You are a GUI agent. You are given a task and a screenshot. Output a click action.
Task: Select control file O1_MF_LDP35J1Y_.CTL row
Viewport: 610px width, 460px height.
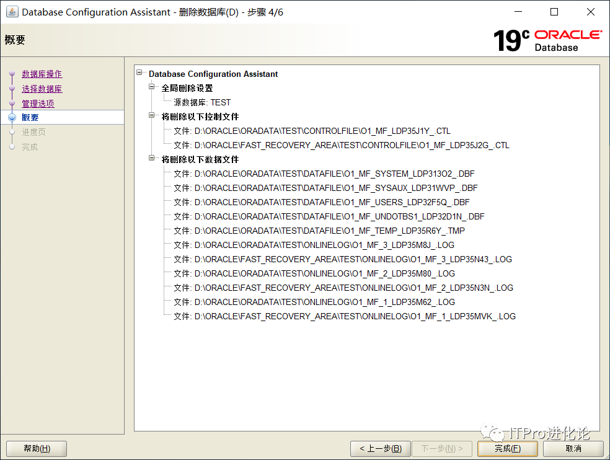(312, 131)
